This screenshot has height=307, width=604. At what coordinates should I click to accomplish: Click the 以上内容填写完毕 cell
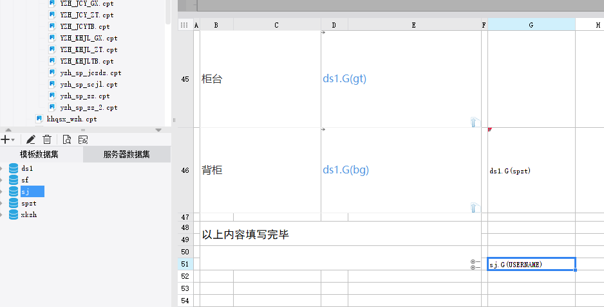[341, 234]
